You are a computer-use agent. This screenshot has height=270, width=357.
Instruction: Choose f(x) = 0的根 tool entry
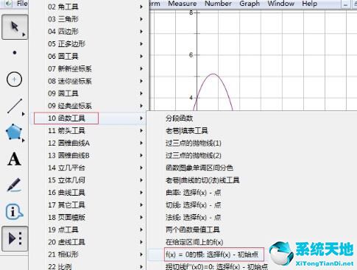(x=212, y=255)
